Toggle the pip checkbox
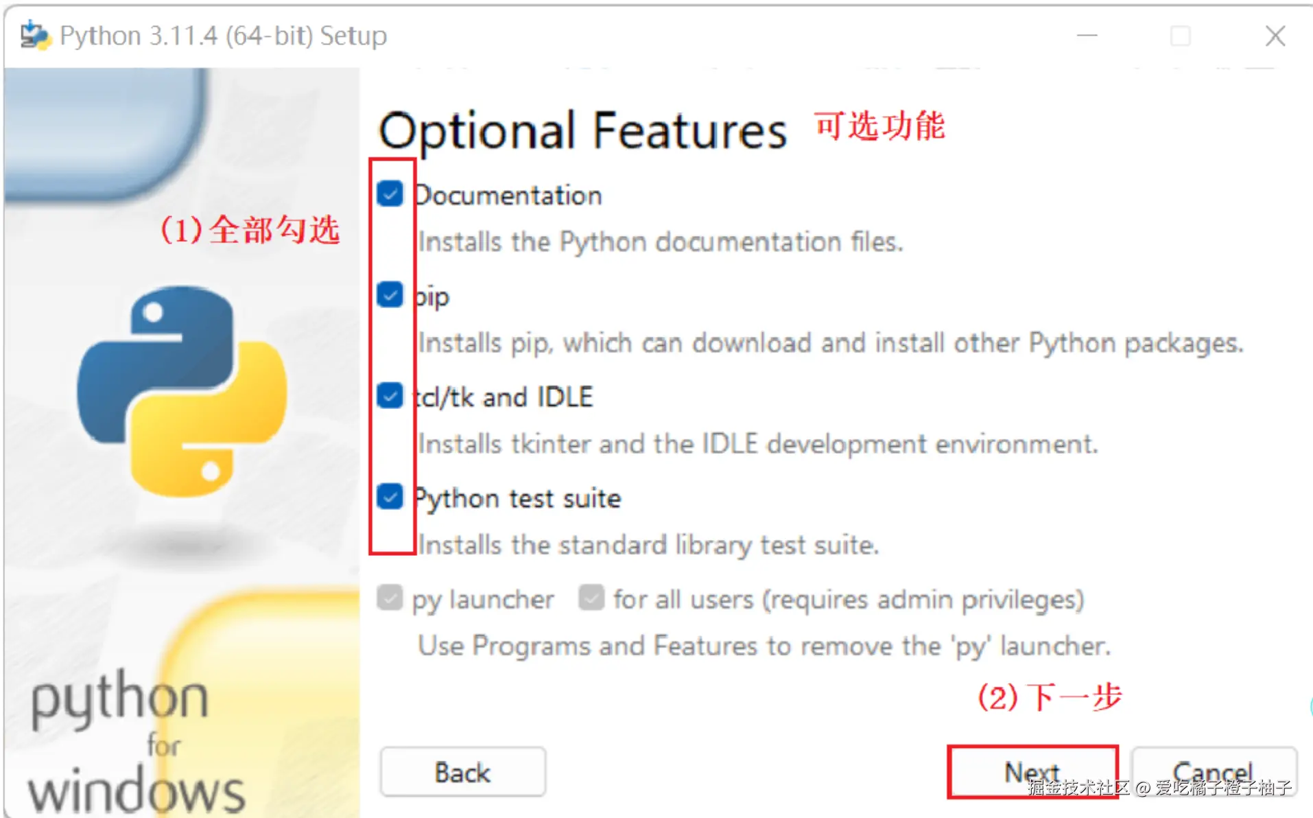This screenshot has height=818, width=1313. (390, 295)
